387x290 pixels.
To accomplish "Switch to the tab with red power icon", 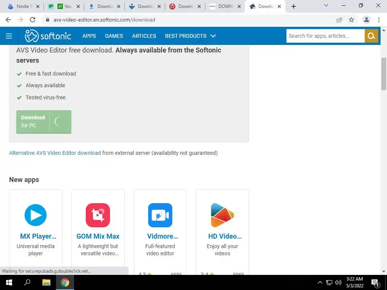I will click(184, 6).
